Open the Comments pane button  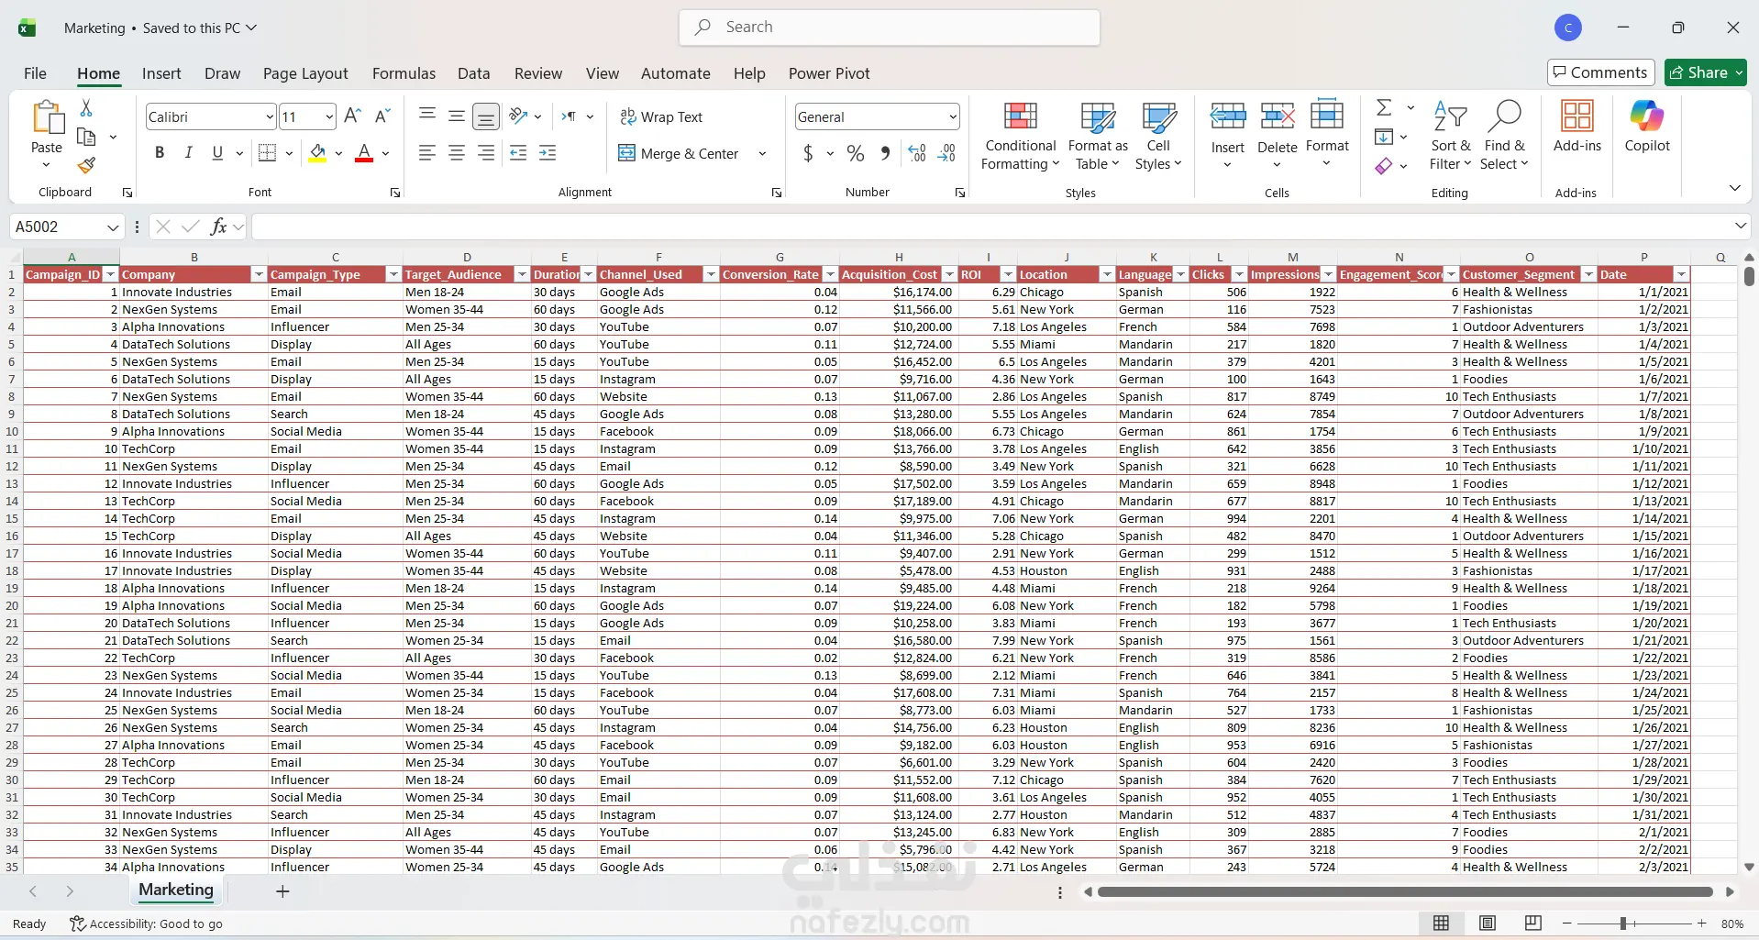coord(1600,72)
